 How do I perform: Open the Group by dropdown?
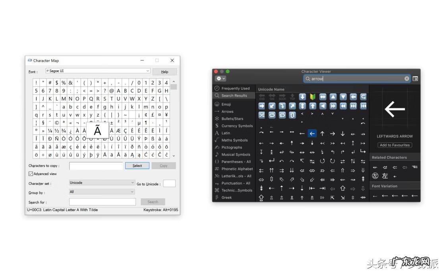click(102, 192)
